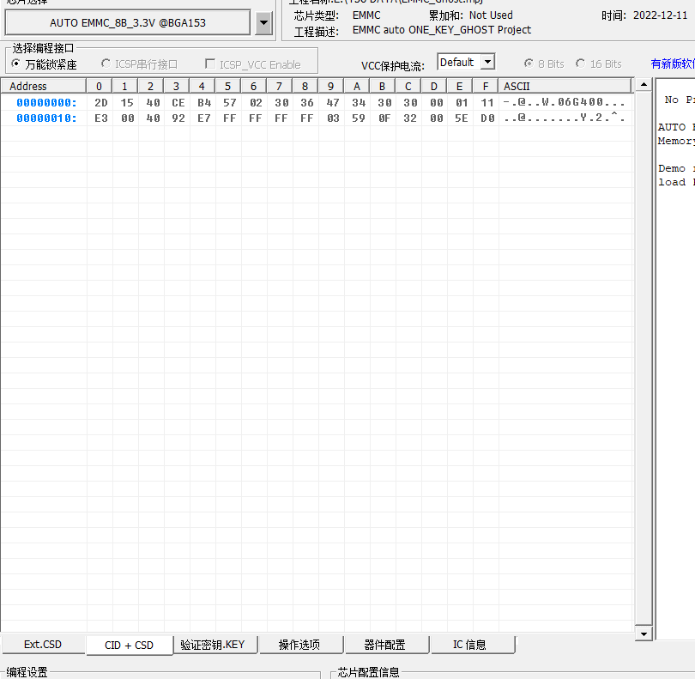Open the 验证密钥.KEY tab
Screen dimensions: 695x679
tap(213, 645)
